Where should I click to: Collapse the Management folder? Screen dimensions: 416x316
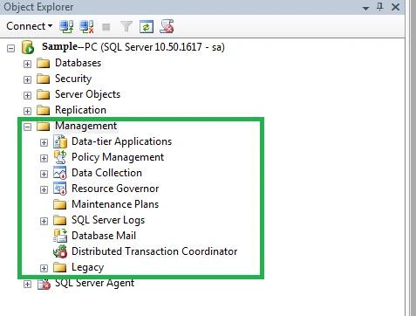pyautogui.click(x=27, y=127)
